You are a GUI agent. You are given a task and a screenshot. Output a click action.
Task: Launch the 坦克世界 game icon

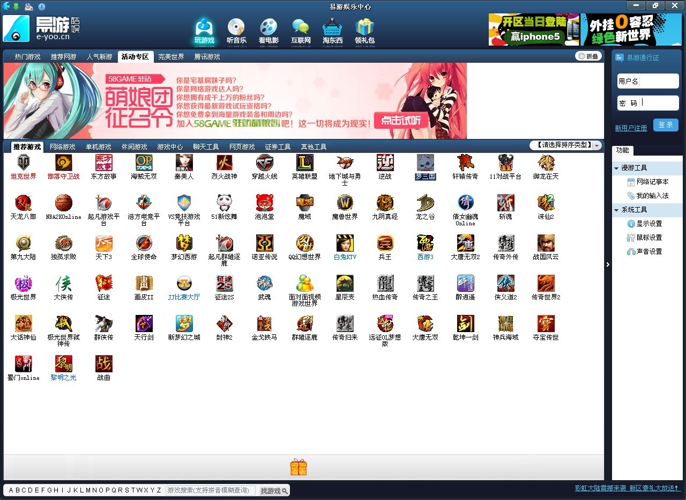tap(24, 163)
